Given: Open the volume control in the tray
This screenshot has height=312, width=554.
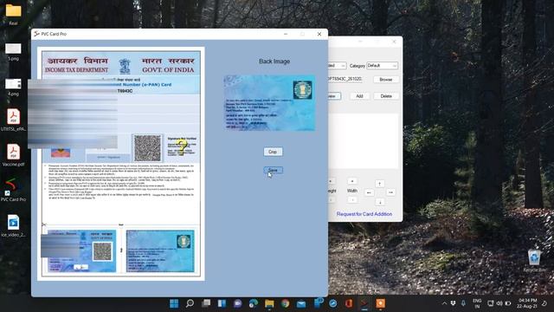Looking at the screenshot, I should tap(499, 303).
